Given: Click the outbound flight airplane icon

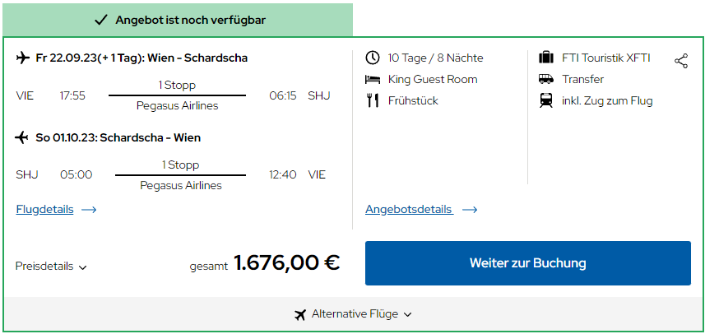Looking at the screenshot, I should 22,58.
